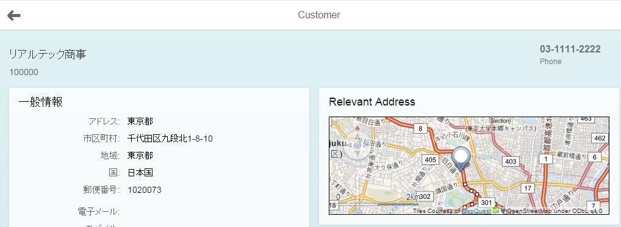Click the green MapQuest logo icon
The width and height of the screenshot is (621, 227).
coord(495,211)
